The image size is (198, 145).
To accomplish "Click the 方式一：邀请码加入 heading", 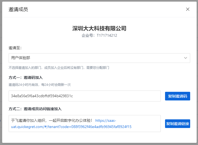I will [26, 77].
